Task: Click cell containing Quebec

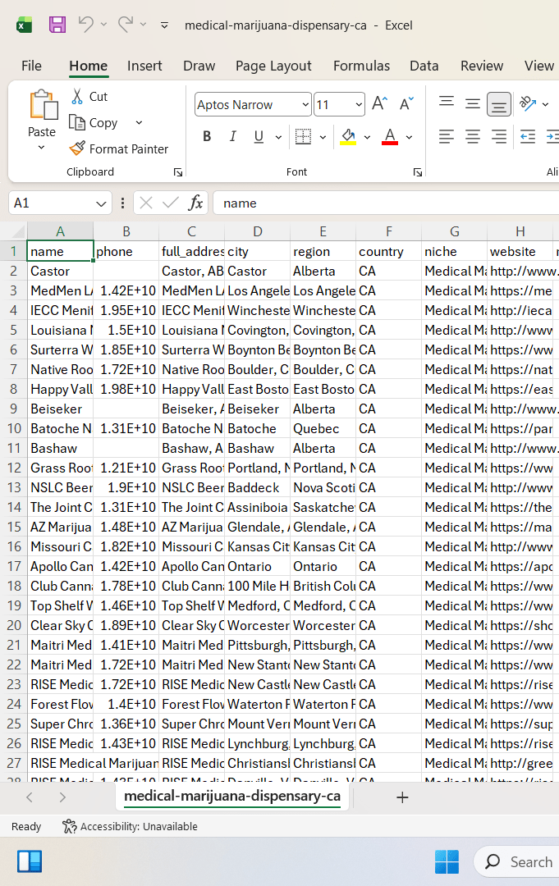Action: (323, 428)
